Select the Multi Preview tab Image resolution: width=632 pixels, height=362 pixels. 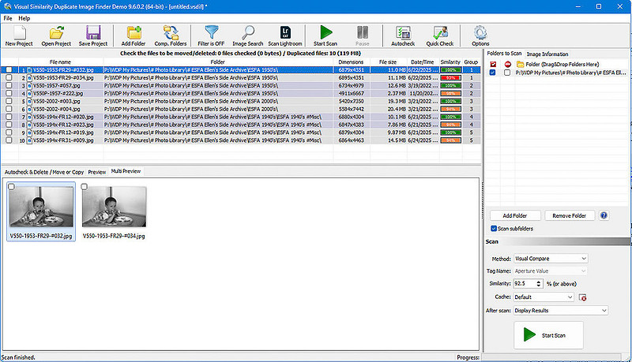tap(126, 171)
